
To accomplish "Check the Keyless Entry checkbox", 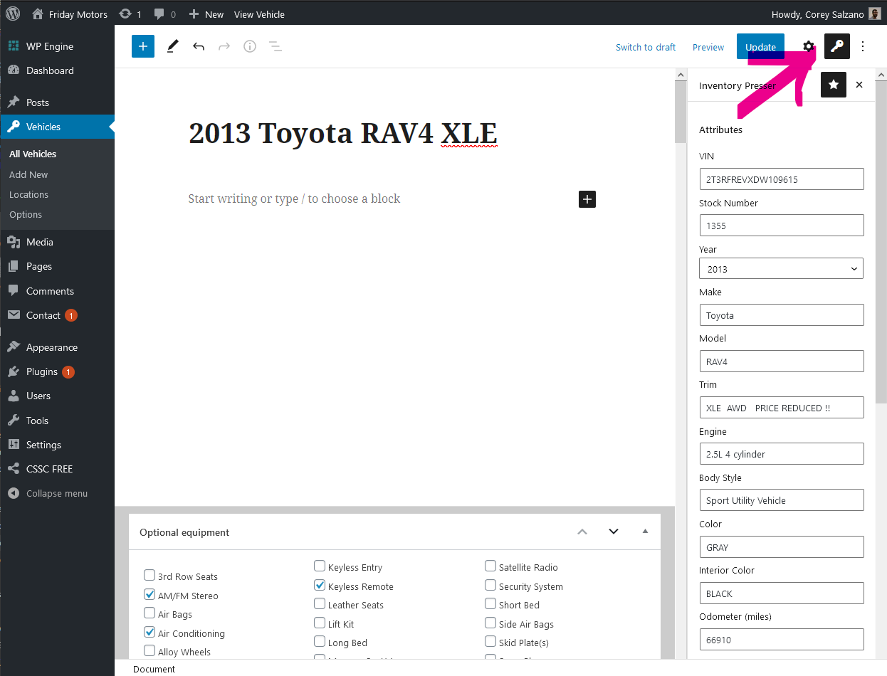I will [x=320, y=566].
